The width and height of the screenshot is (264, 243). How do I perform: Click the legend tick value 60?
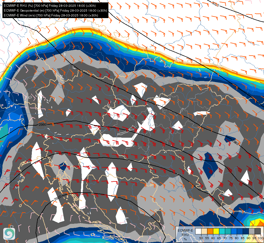[x=213, y=238]
